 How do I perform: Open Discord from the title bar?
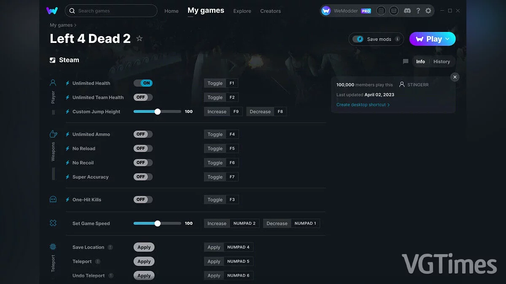click(x=407, y=11)
